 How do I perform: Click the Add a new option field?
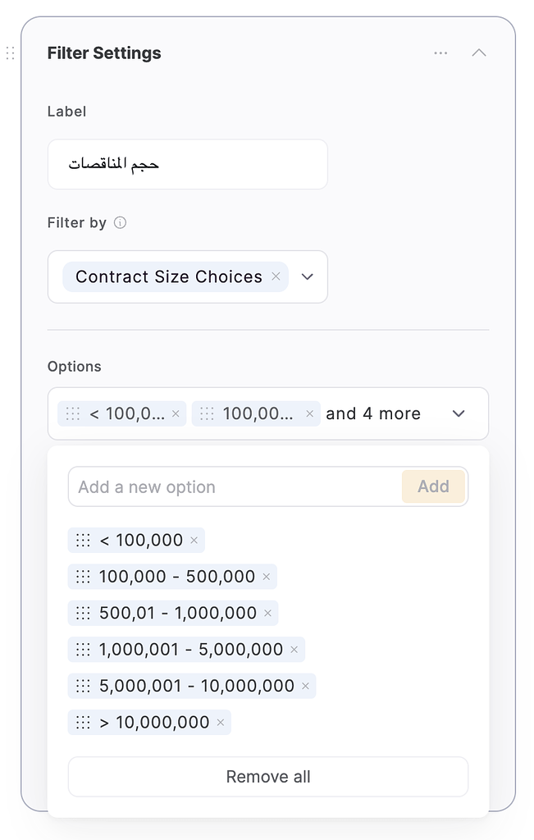tap(235, 486)
